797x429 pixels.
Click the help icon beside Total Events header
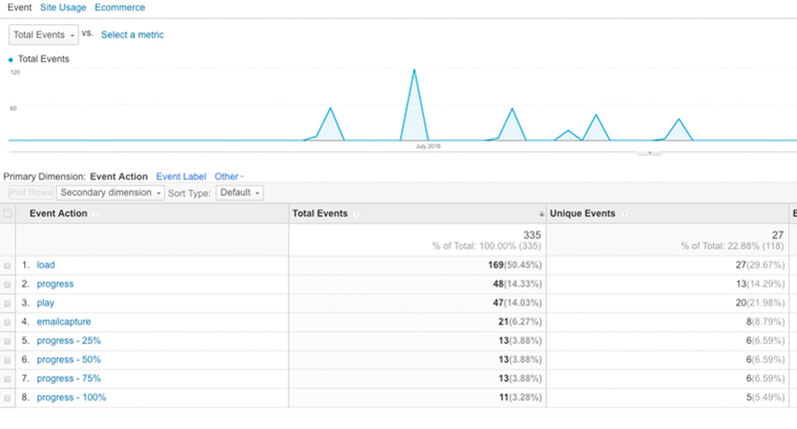[356, 214]
